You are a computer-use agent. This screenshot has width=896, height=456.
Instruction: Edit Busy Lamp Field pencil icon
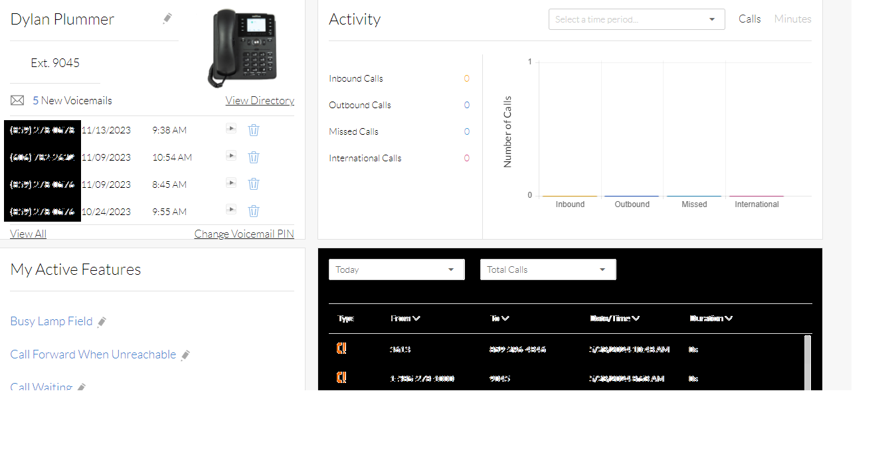102,322
